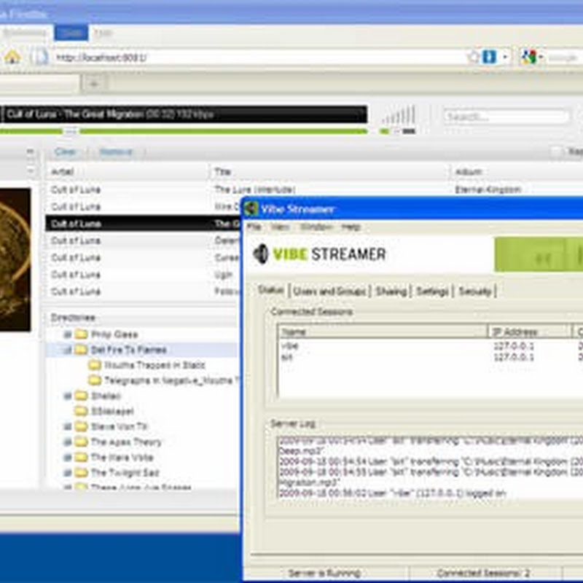This screenshot has width=583, height=583.
Task: Open the File menu in Vibe Streamer
Action: [x=254, y=227]
